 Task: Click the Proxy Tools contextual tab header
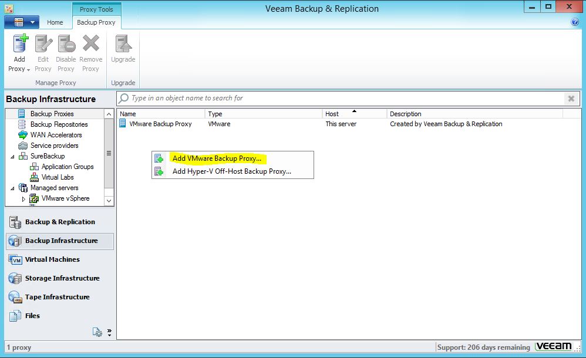click(x=96, y=9)
